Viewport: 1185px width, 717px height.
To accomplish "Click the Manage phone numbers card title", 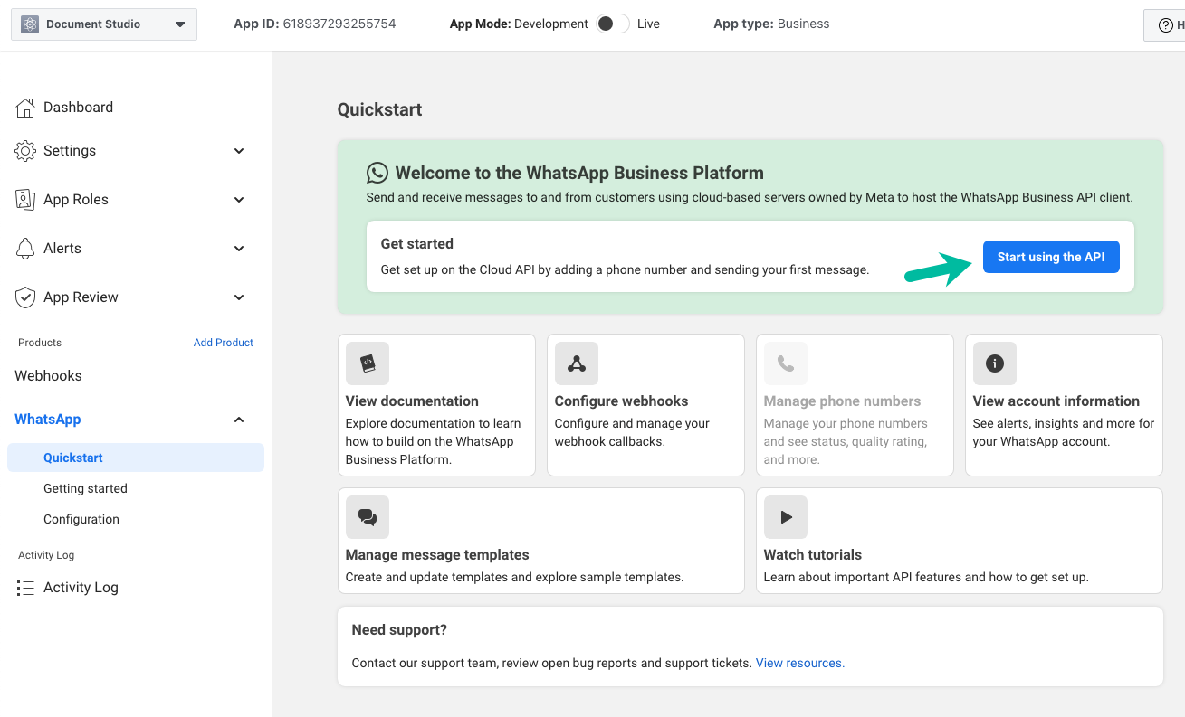I will click(842, 401).
